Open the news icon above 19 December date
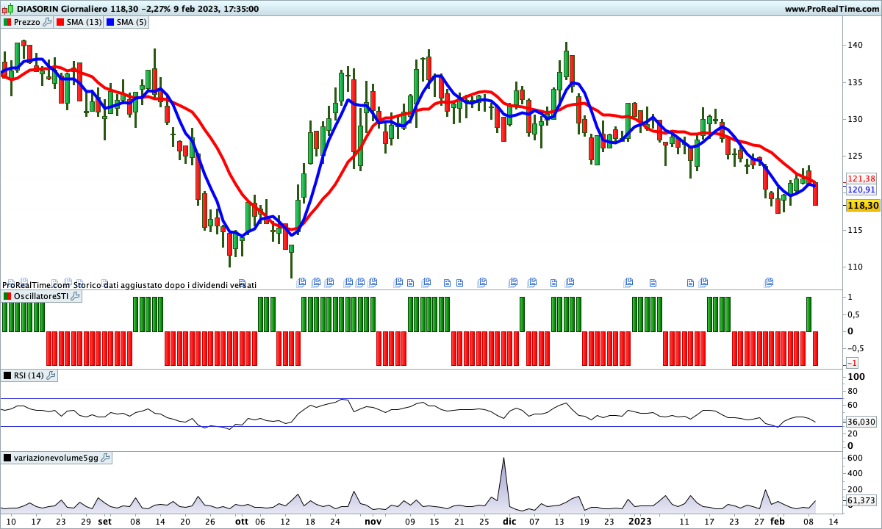Screen dimensions: 882x529 pyautogui.click(x=570, y=281)
